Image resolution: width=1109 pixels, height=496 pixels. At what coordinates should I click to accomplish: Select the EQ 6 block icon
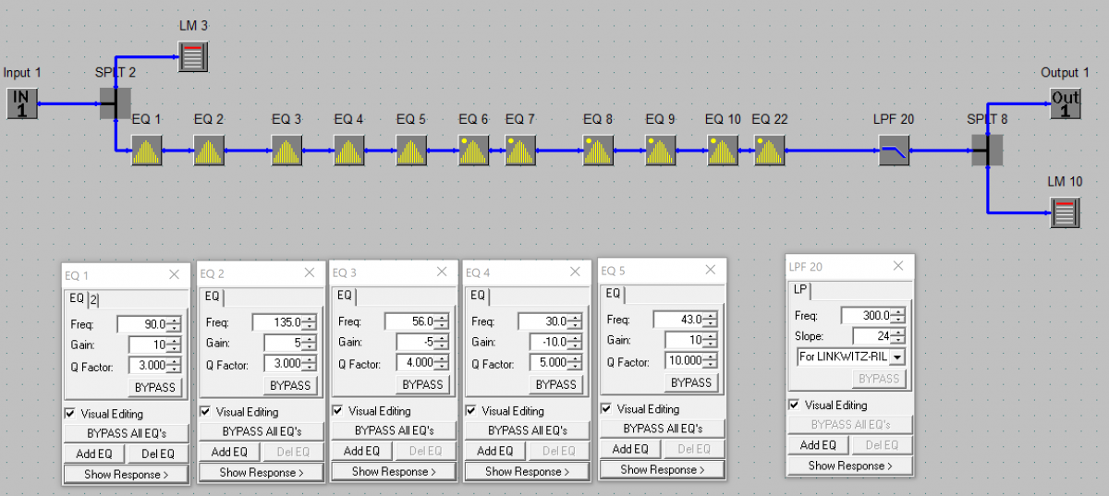(474, 151)
